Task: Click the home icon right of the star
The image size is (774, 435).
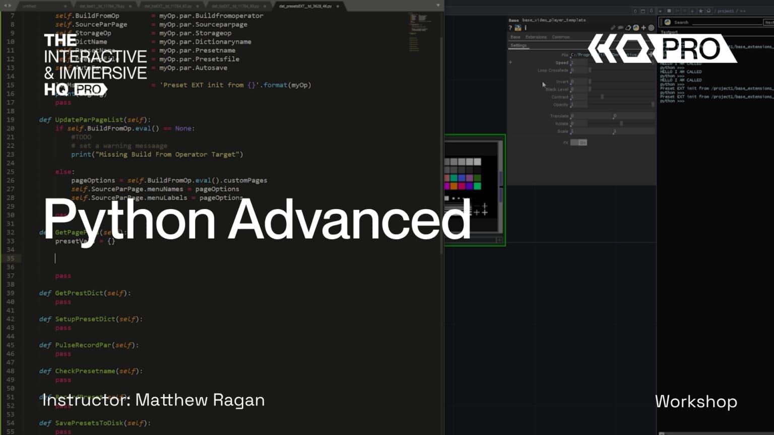Action: coord(708,11)
